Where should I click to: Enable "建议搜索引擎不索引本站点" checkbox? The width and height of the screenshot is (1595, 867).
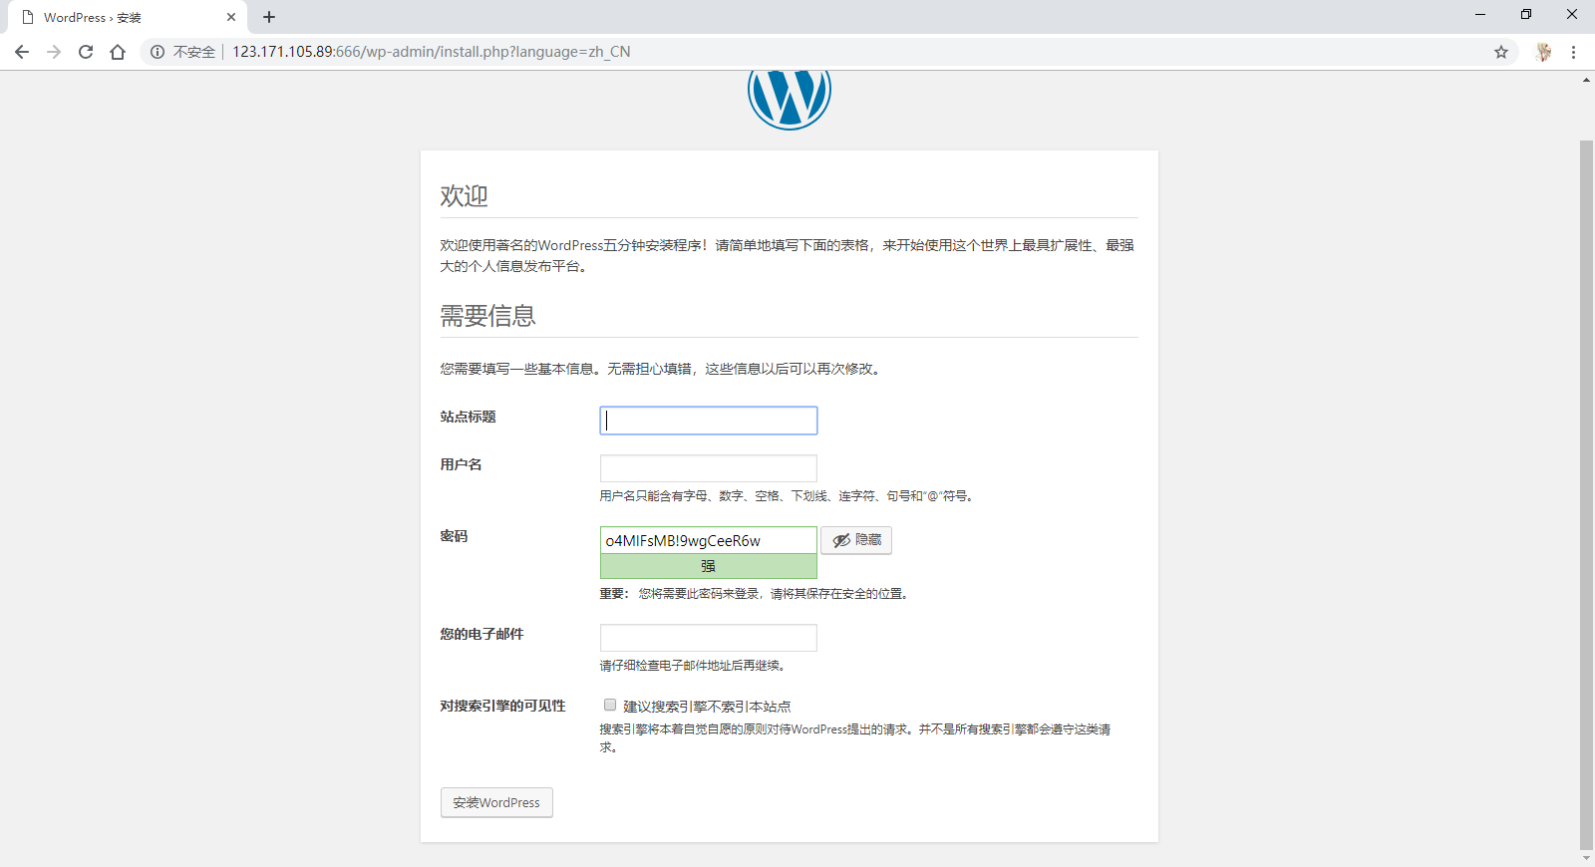click(x=610, y=705)
